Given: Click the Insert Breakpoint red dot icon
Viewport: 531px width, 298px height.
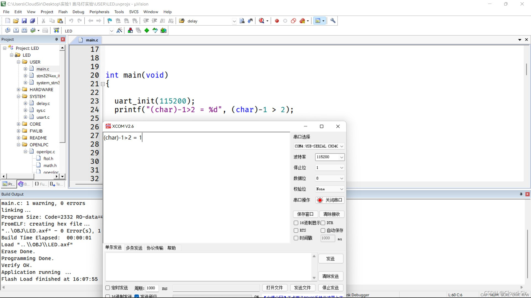Looking at the screenshot, I should [x=277, y=21].
